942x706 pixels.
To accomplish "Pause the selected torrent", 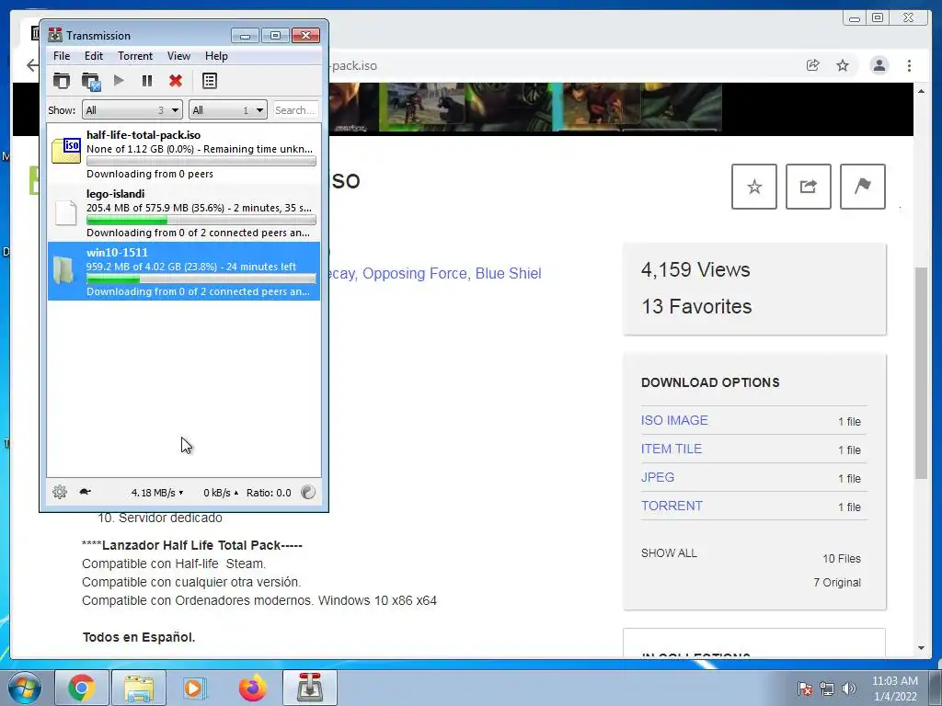I will (147, 81).
